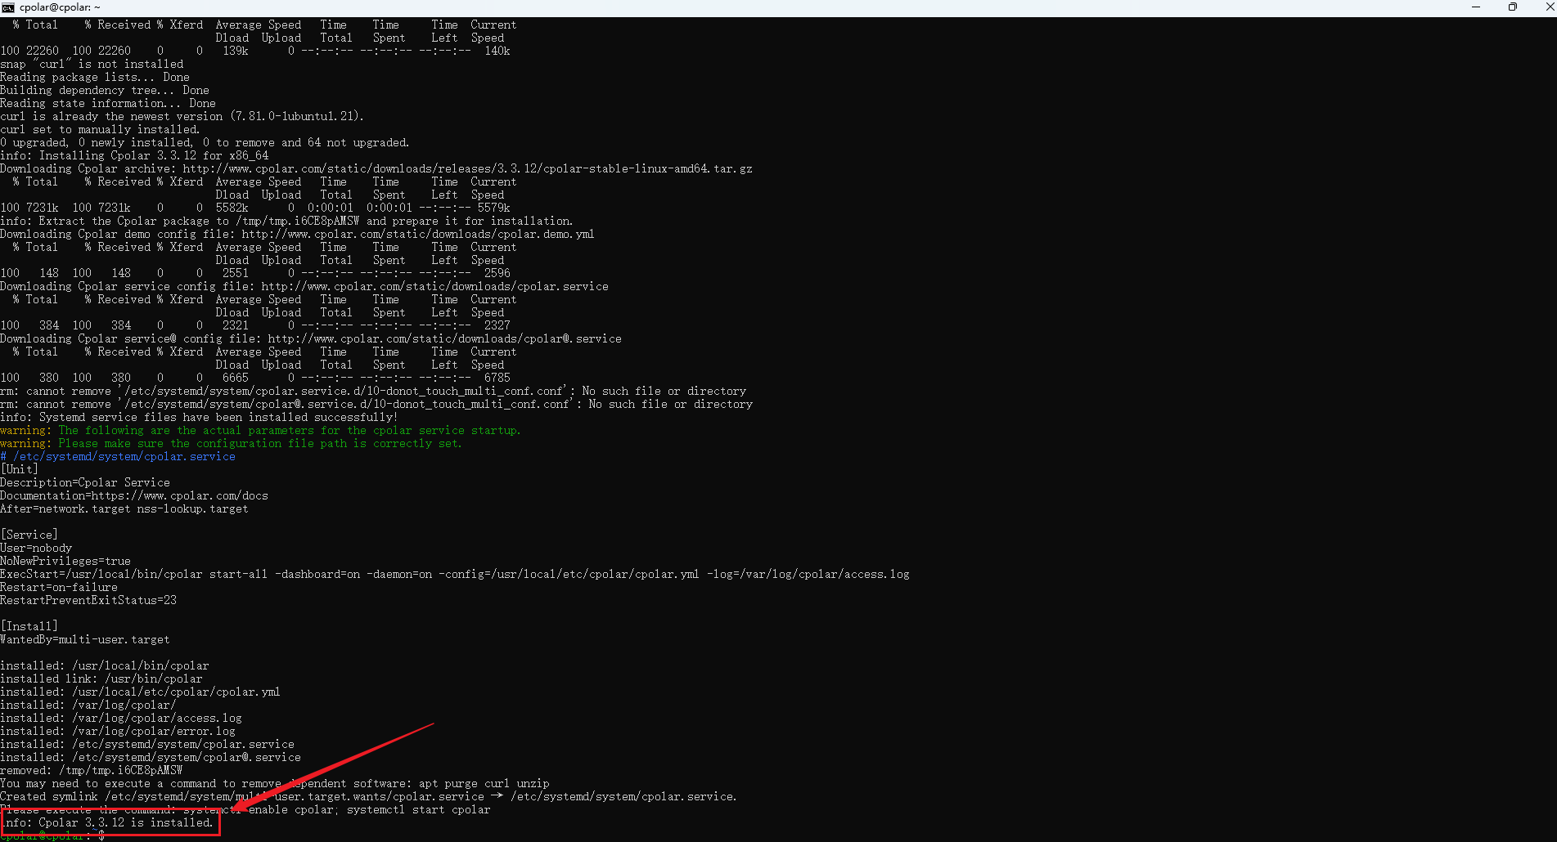Click the highlighted 'Cpolar 3.3.12 is installed' message
This screenshot has height=842, width=1557.
pyautogui.click(x=110, y=823)
